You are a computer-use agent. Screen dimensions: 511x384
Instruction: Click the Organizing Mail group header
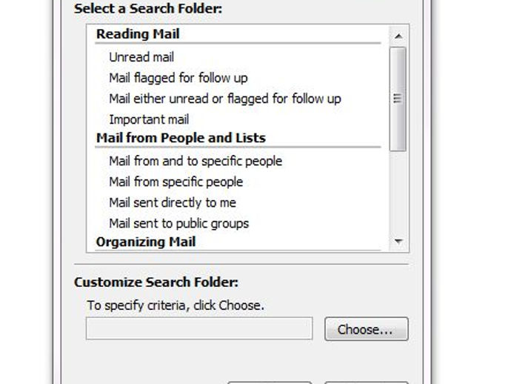tap(146, 242)
